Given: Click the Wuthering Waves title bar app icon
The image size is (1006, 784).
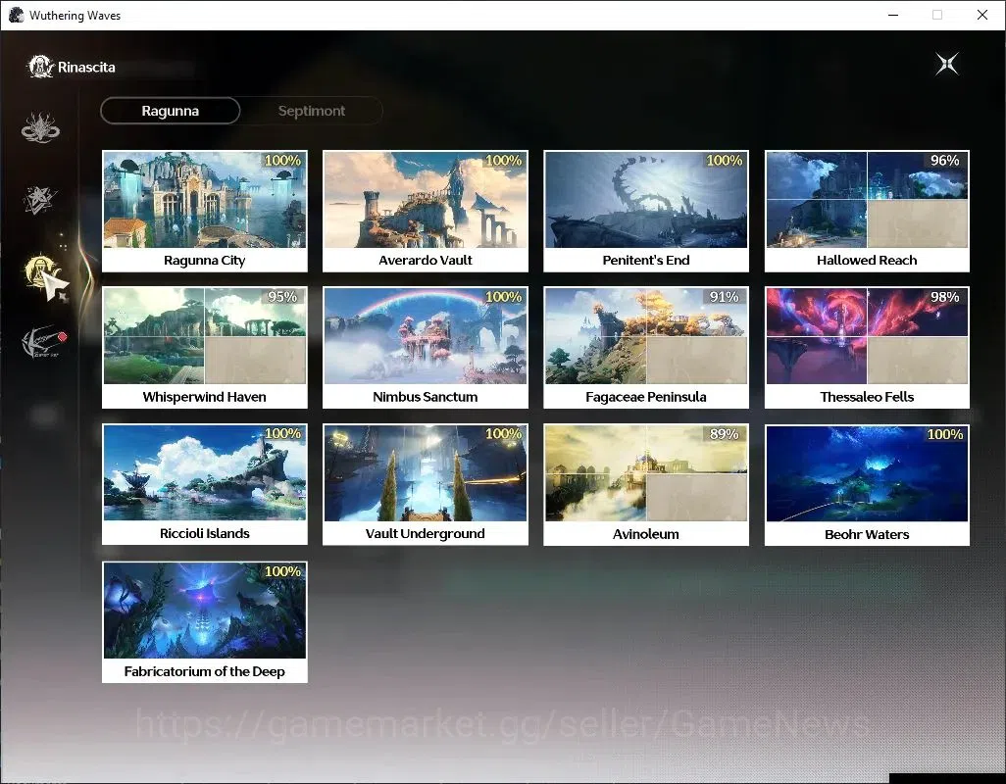Looking at the screenshot, I should tap(16, 15).
